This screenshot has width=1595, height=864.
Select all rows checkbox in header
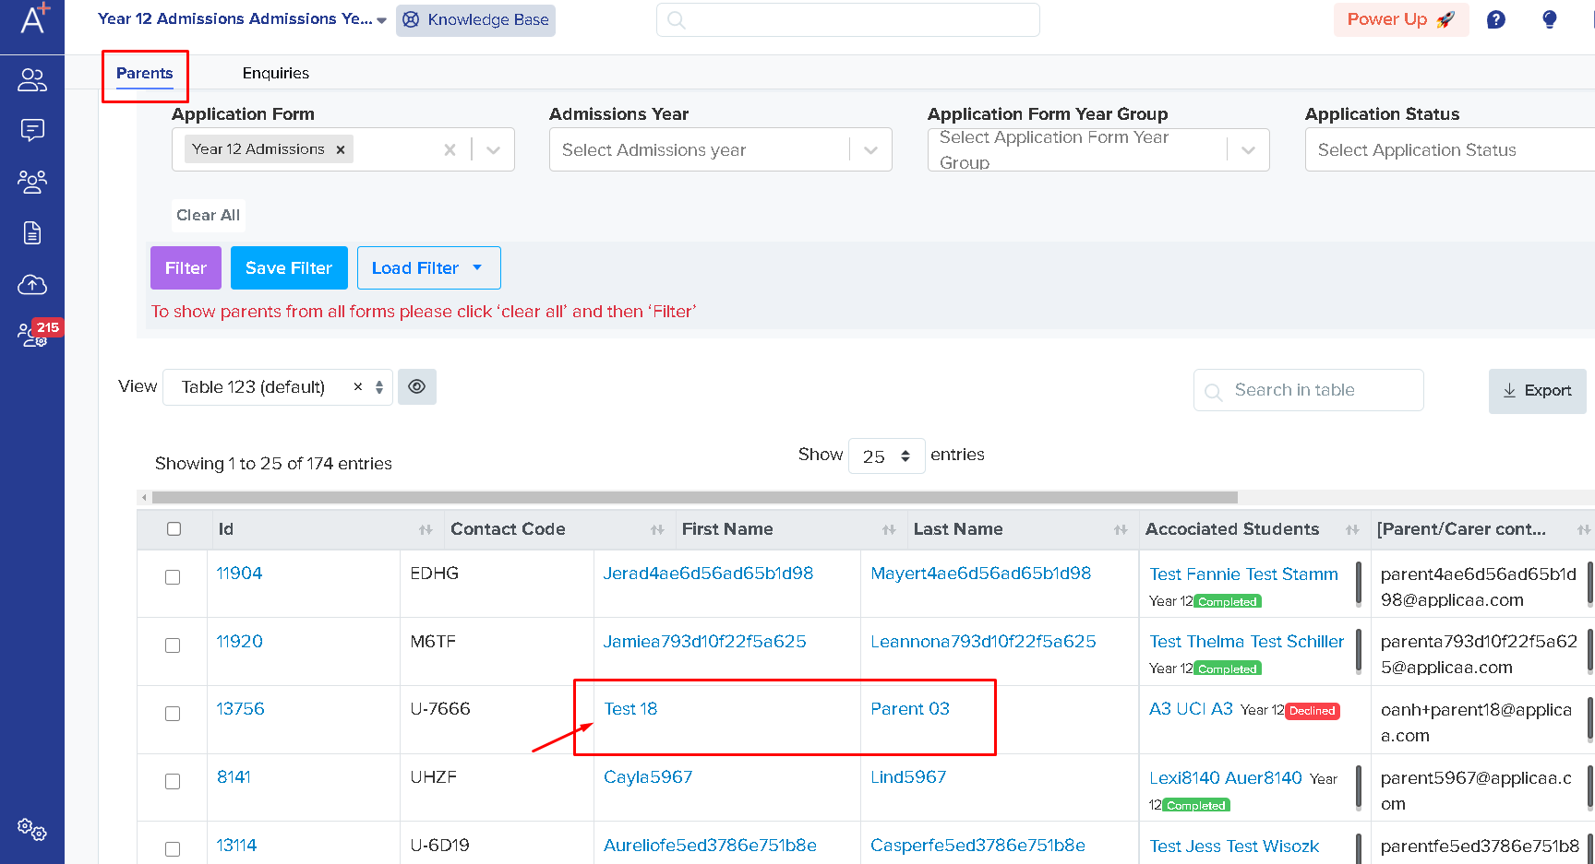tap(174, 529)
